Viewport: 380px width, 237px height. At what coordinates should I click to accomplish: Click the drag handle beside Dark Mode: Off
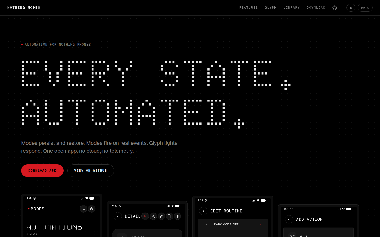(x=207, y=225)
